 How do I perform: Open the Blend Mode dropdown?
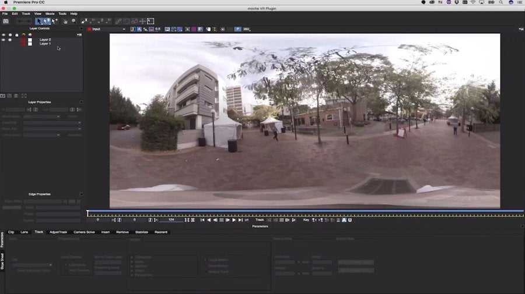click(x=42, y=116)
